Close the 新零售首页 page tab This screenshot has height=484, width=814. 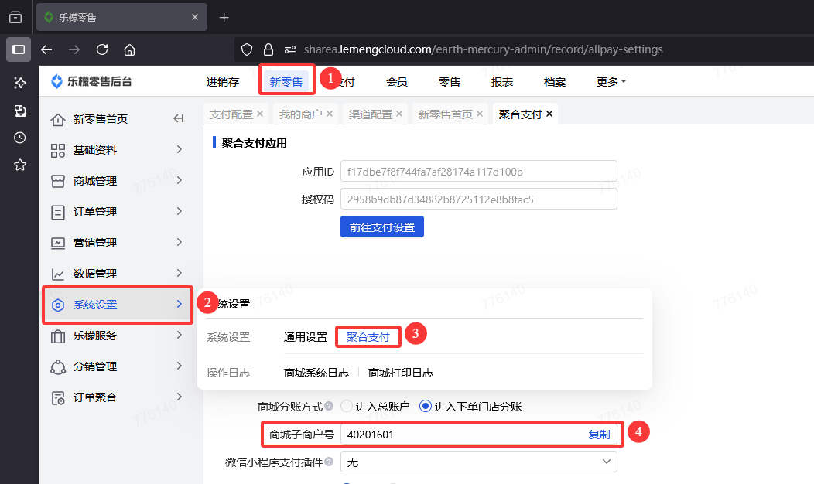480,114
